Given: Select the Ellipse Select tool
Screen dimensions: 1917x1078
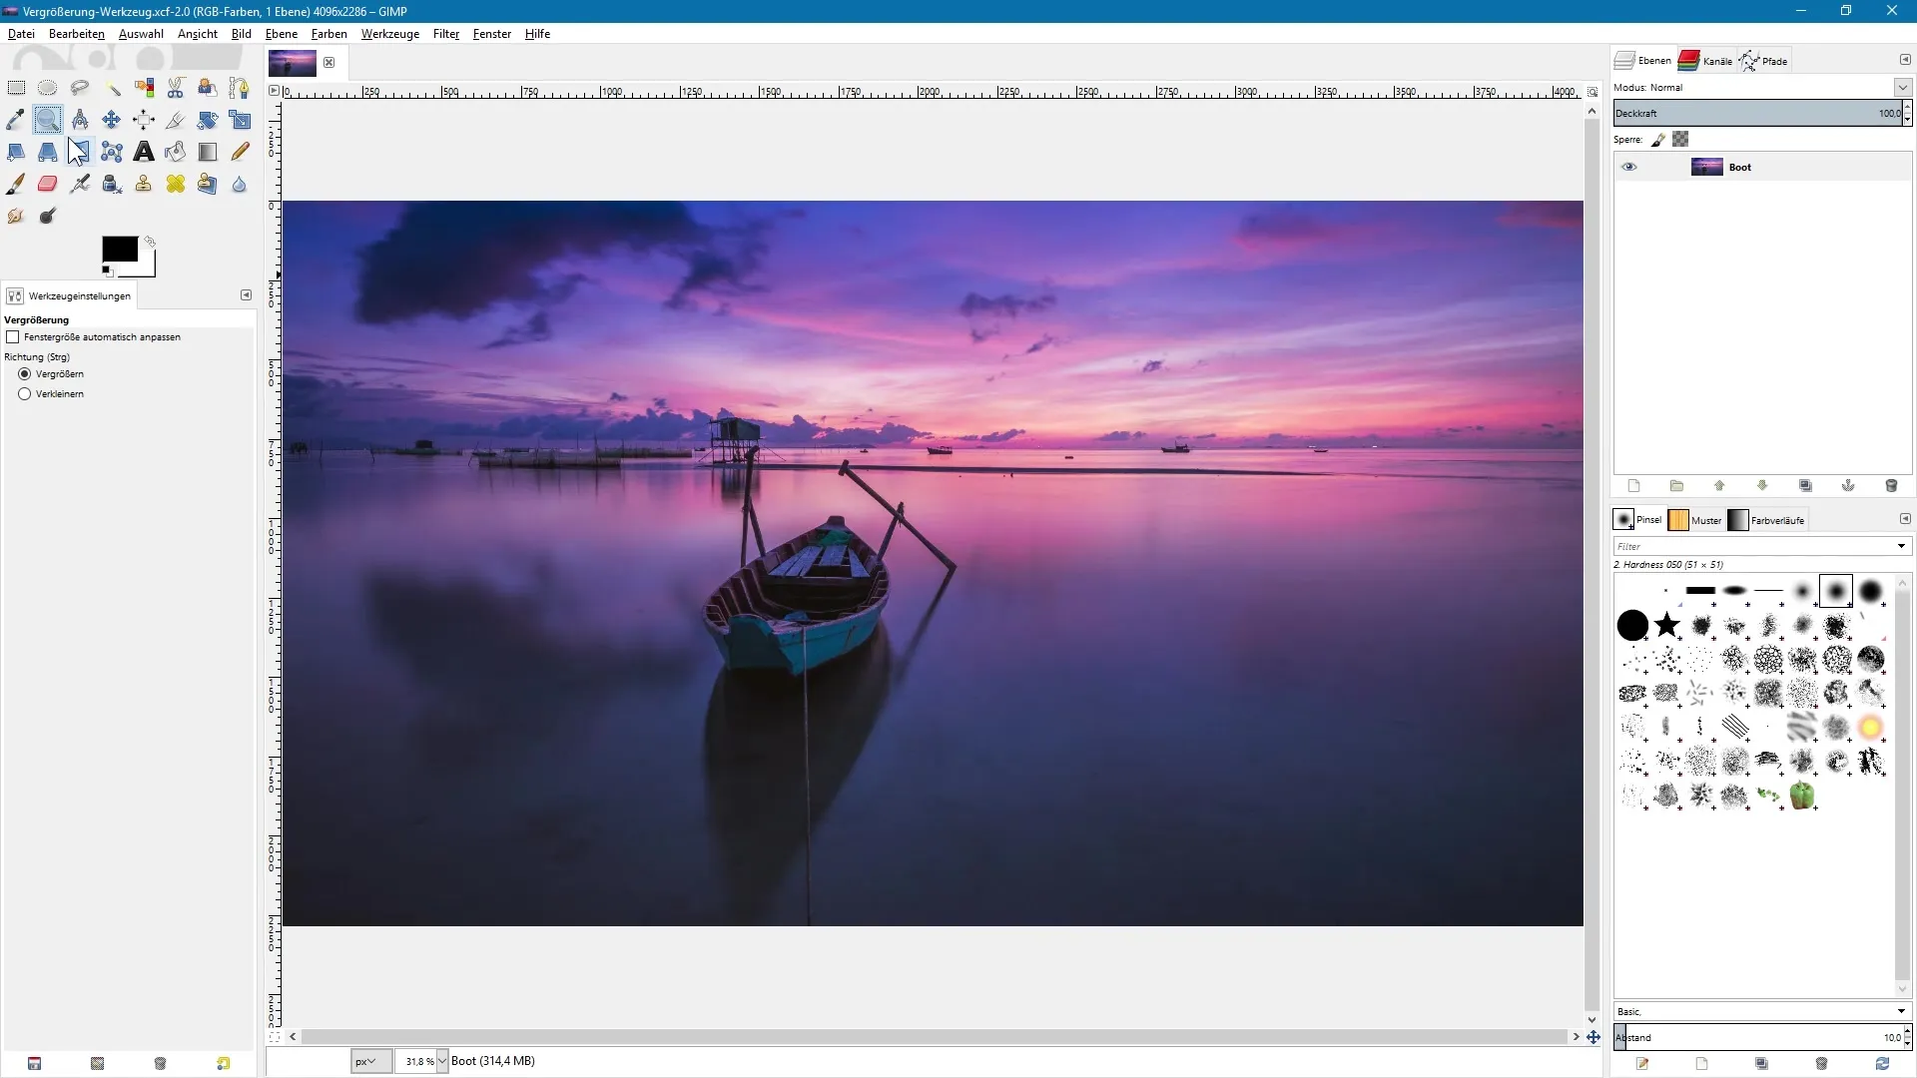Looking at the screenshot, I should 48,88.
